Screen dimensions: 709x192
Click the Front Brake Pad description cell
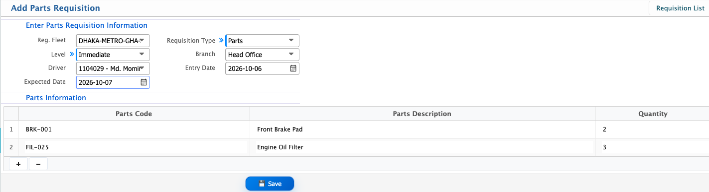point(422,129)
